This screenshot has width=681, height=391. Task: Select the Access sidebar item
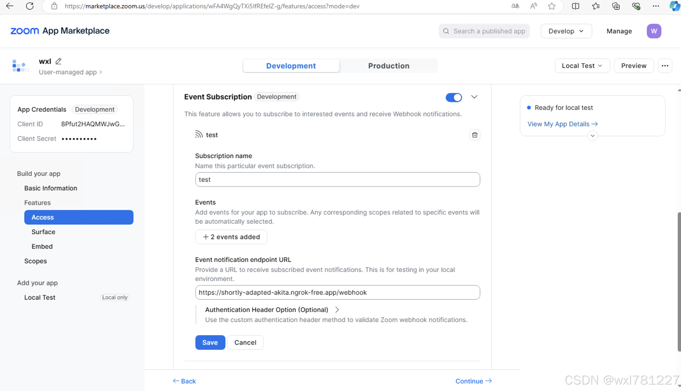pos(79,217)
